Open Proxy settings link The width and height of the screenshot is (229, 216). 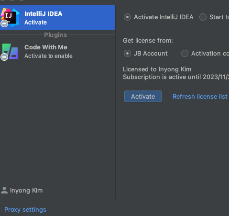(x=25, y=209)
